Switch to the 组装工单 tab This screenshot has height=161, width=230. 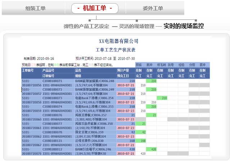(36, 8)
